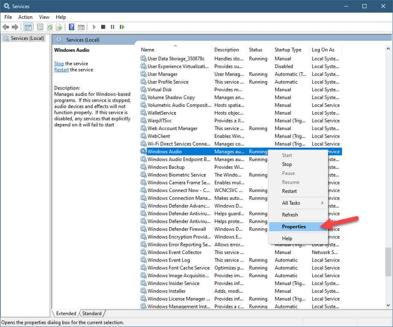Click gear icon beside WebClient row
Screen dimensions: 393x327
(143, 136)
